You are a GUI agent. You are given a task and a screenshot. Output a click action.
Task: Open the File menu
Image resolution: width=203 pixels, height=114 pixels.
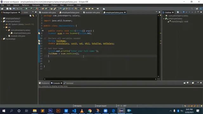point(3,5)
